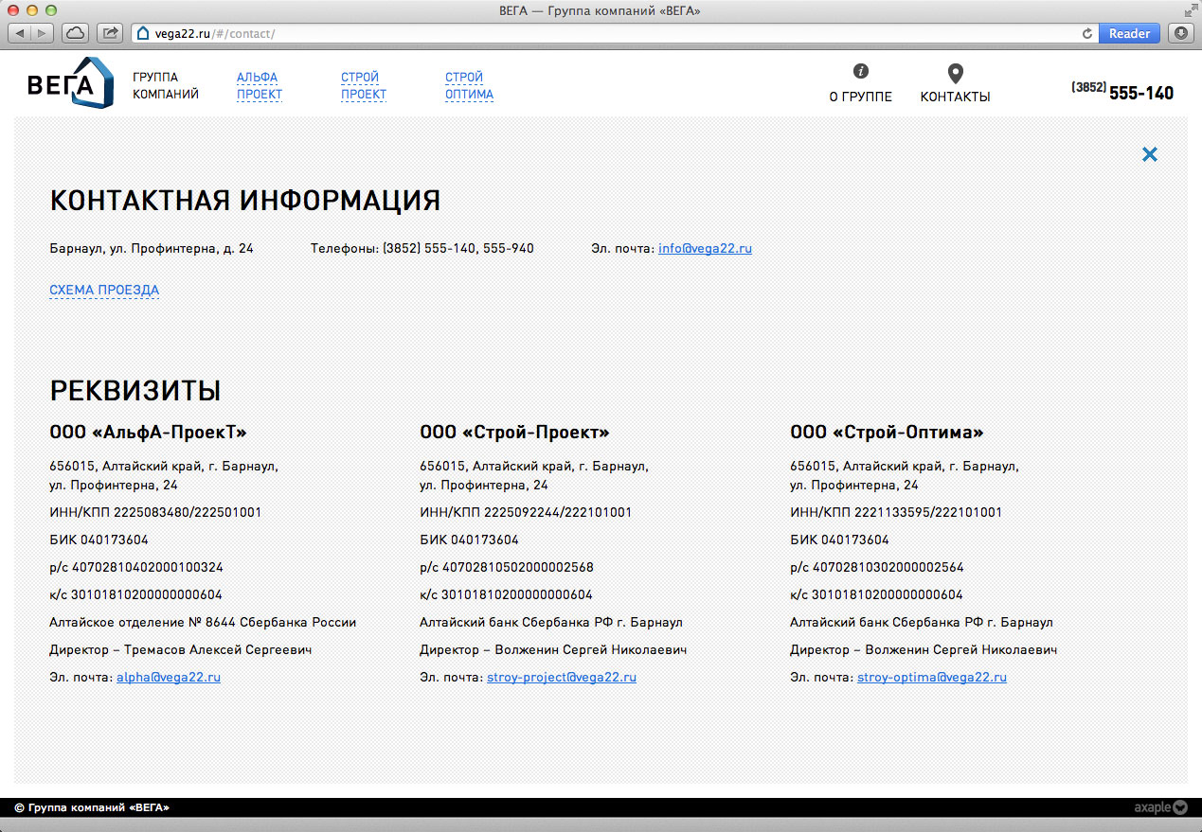1202x832 pixels.
Task: Click alpha@vega22.ru email link
Action: pos(168,677)
